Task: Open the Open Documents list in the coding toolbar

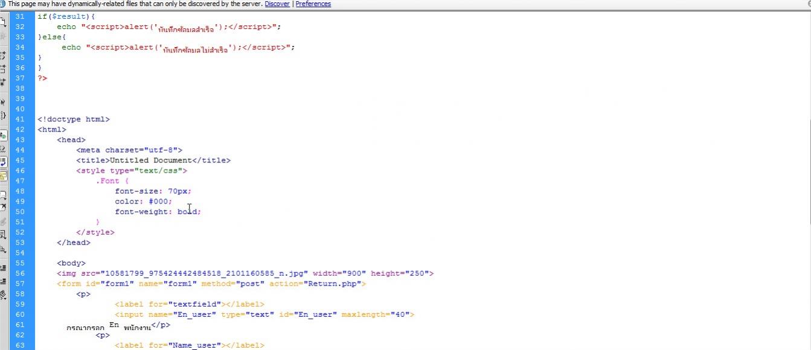Action: click(3, 22)
